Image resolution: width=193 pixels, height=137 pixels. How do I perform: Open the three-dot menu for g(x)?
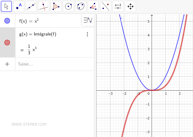click(x=87, y=34)
